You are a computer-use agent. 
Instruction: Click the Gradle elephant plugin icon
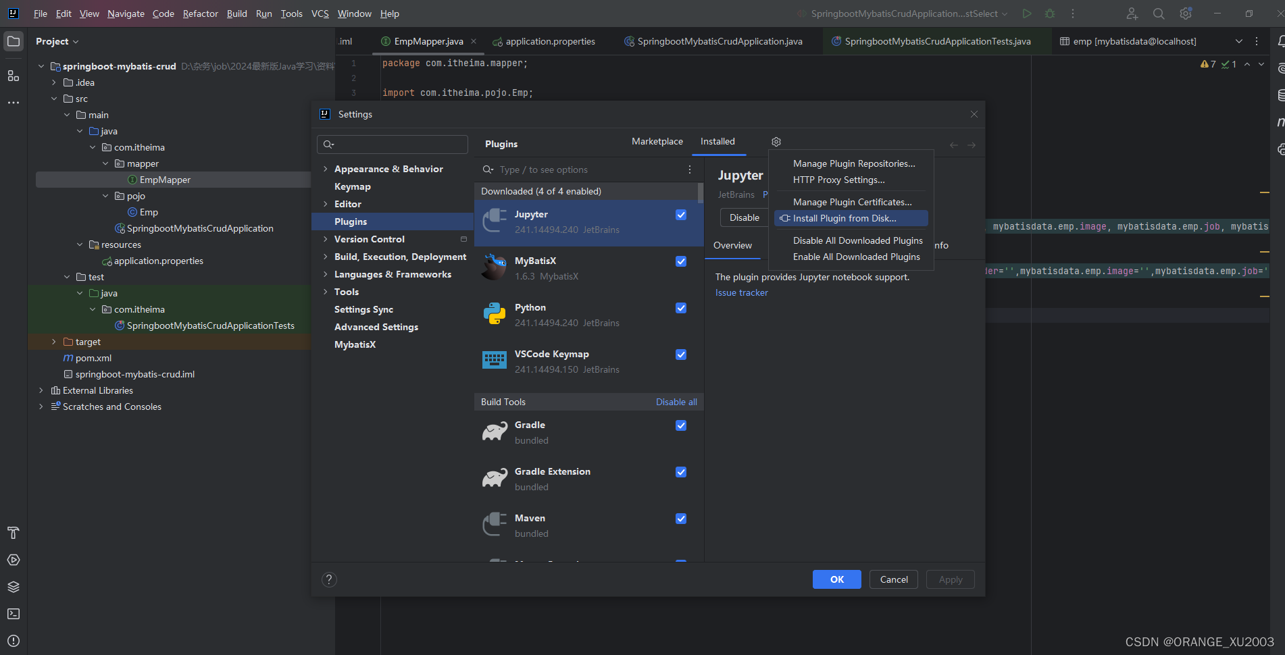[495, 432]
